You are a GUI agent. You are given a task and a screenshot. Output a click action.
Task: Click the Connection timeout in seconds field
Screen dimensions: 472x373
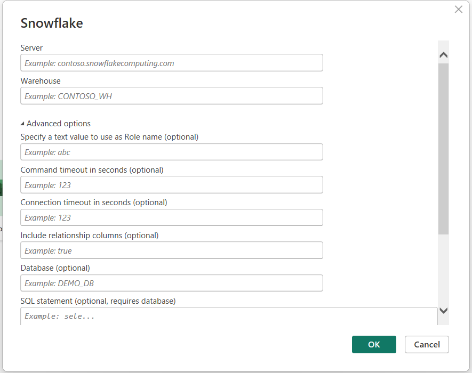[172, 217]
